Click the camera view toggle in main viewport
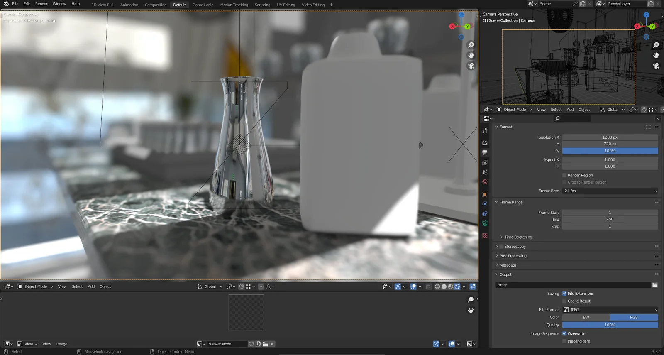Viewport: 664px width, 355px height. [471, 66]
